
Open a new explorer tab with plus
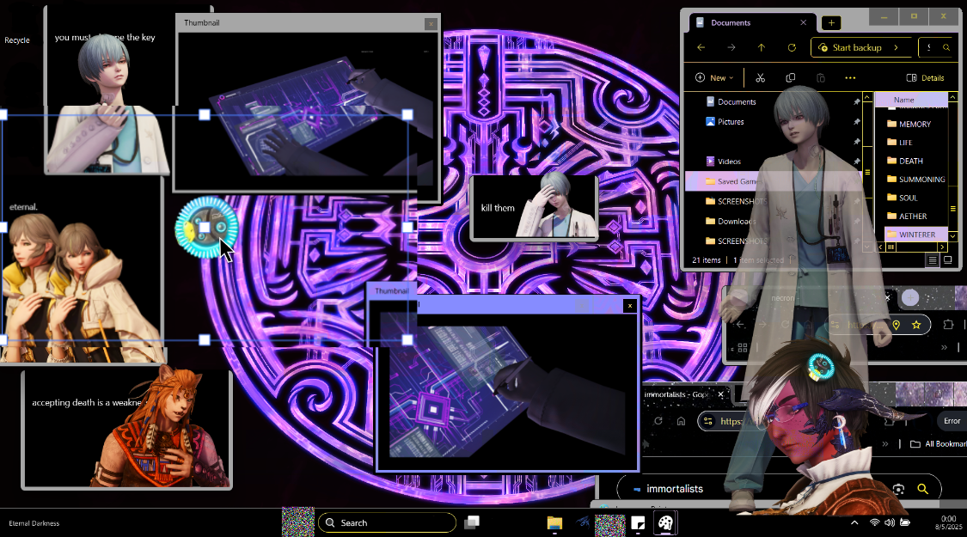coord(831,23)
